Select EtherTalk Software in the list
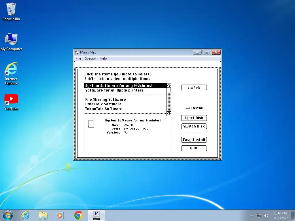Image resolution: width=295 pixels, height=221 pixels. 125,104
